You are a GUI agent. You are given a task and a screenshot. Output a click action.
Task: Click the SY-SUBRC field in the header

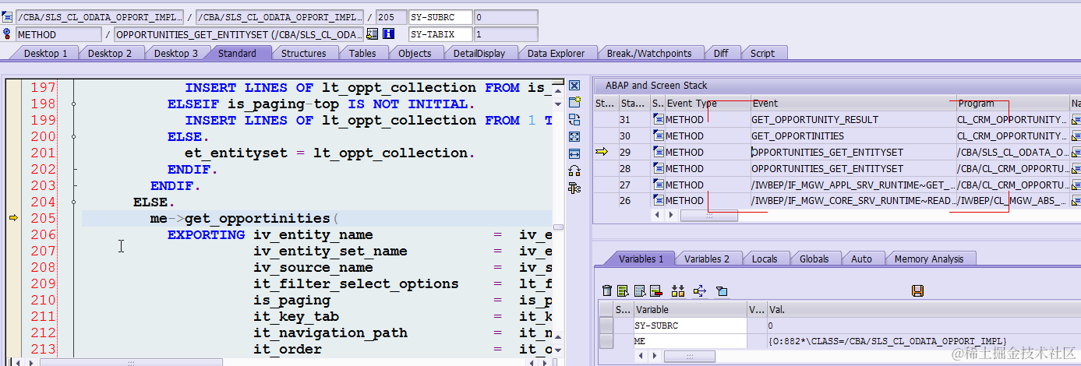point(440,17)
